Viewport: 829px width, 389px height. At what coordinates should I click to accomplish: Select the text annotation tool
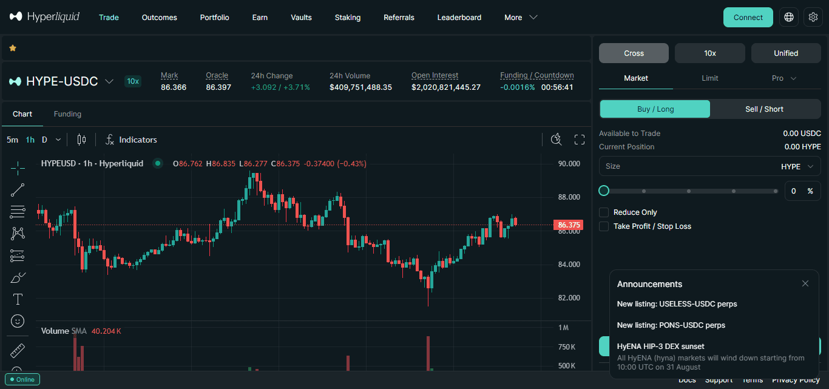pyautogui.click(x=18, y=299)
